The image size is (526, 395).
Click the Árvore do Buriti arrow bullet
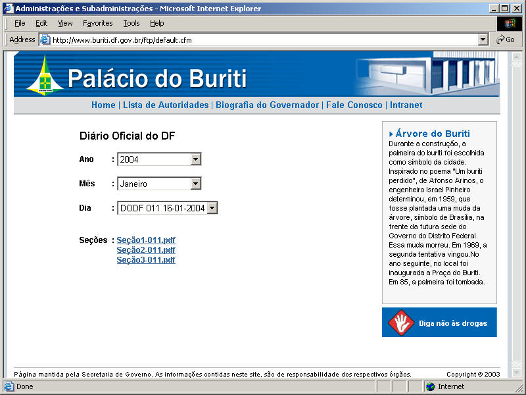(x=391, y=134)
